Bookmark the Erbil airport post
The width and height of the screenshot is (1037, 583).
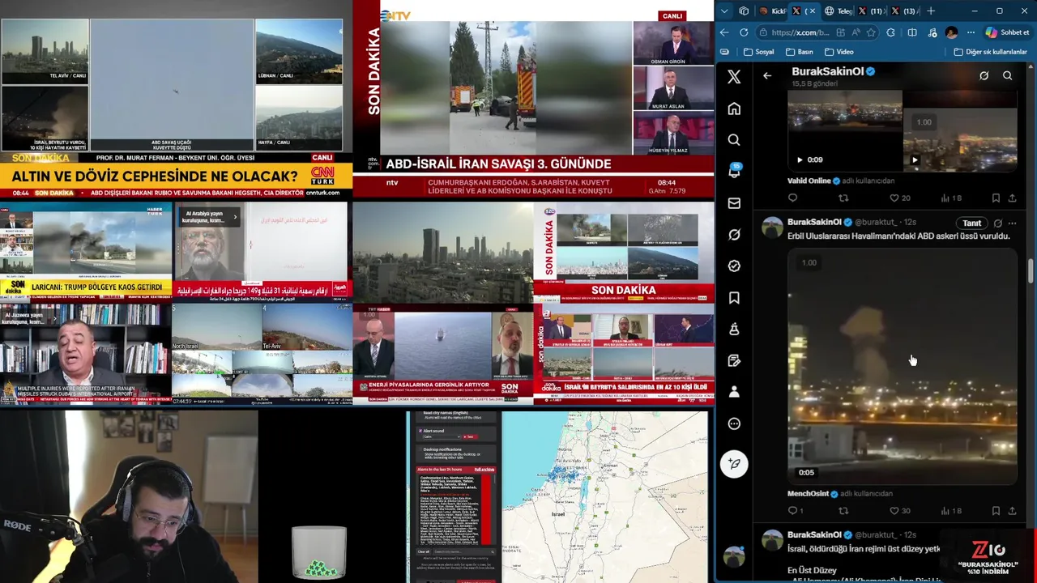(x=996, y=511)
